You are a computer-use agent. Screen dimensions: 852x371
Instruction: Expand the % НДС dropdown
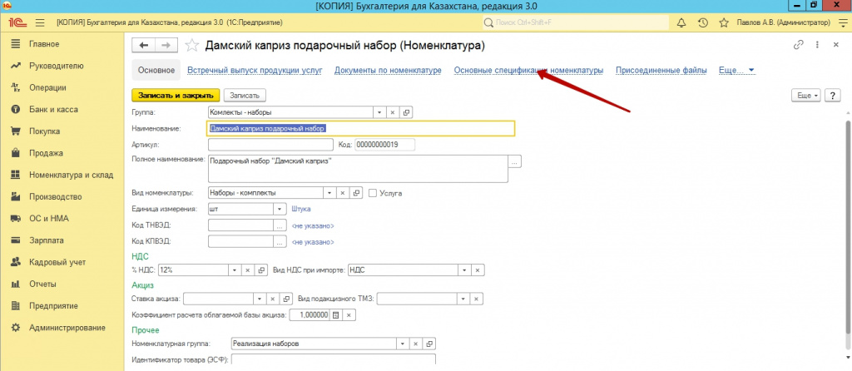pyautogui.click(x=234, y=270)
